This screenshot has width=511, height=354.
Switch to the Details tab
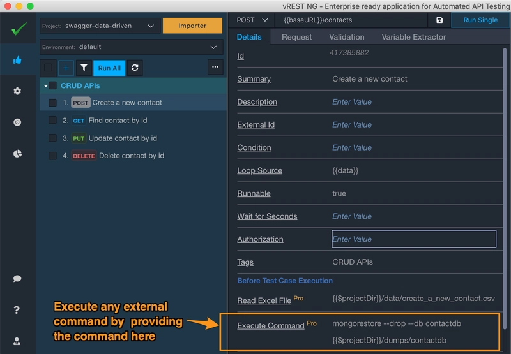(x=249, y=37)
